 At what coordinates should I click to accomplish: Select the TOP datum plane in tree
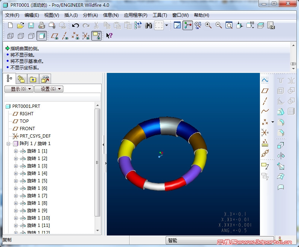coord(24,121)
